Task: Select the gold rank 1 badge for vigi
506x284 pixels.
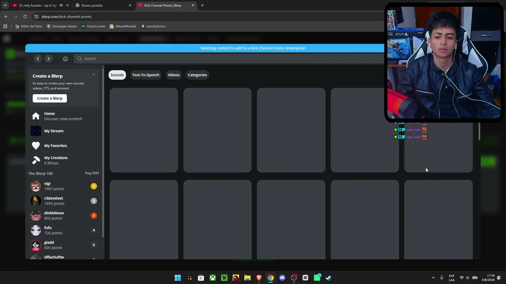Action: [x=94, y=186]
